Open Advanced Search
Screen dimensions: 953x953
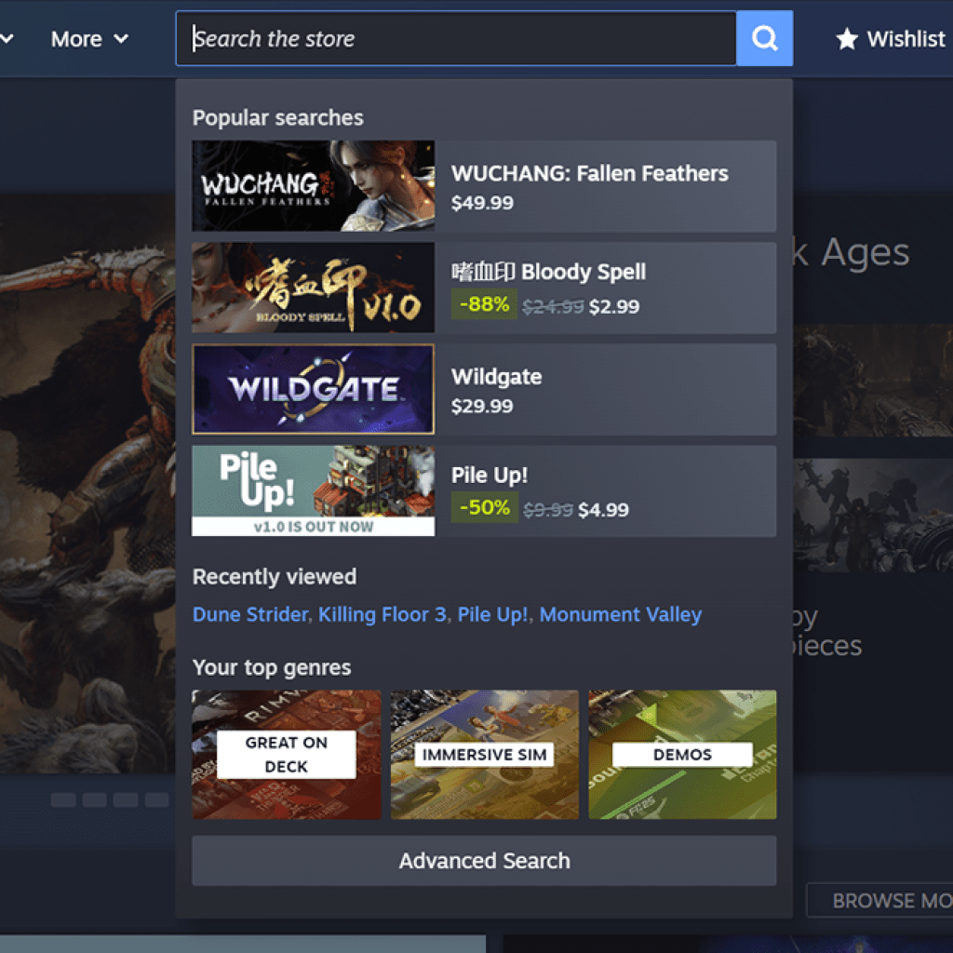[x=484, y=861]
